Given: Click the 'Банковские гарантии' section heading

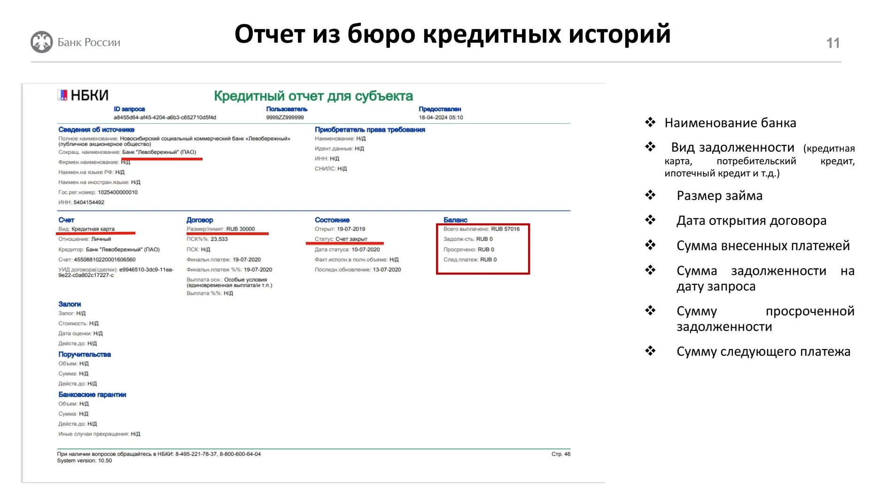Looking at the screenshot, I should (x=92, y=395).
